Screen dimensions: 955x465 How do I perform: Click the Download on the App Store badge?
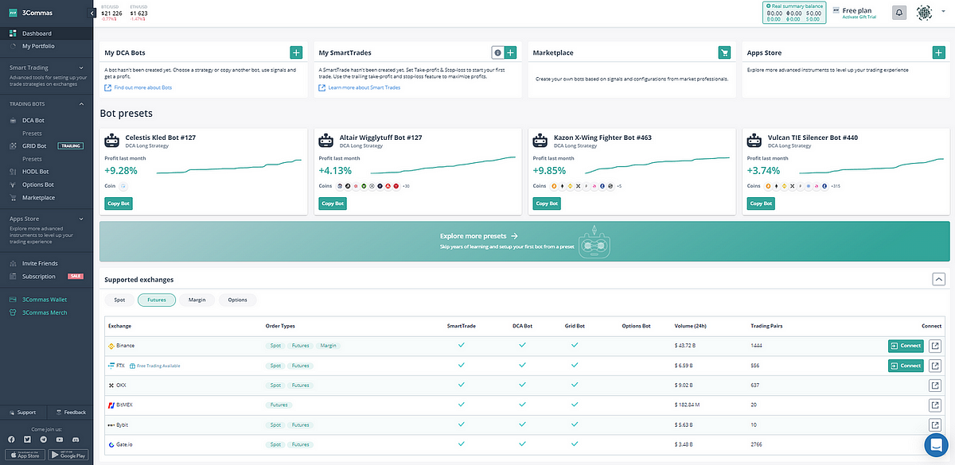[x=24, y=455]
